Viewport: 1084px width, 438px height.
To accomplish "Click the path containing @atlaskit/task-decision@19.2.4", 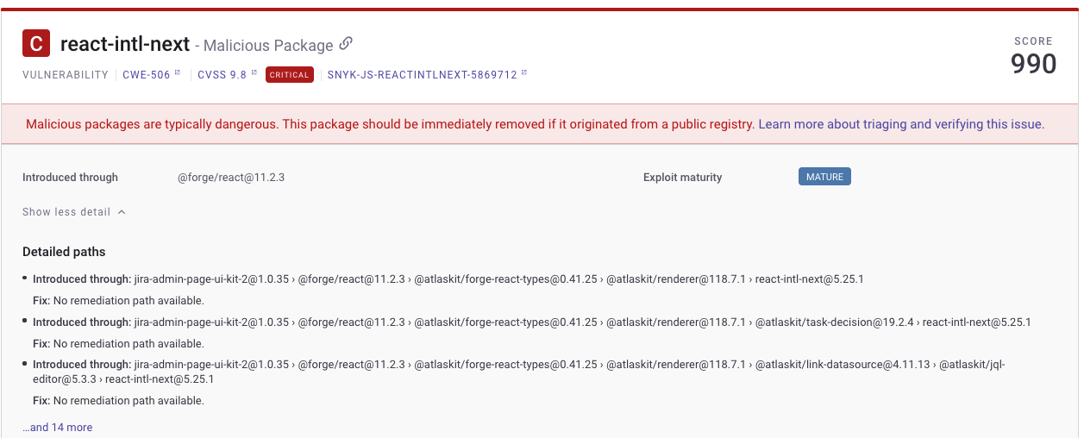I will [582, 322].
